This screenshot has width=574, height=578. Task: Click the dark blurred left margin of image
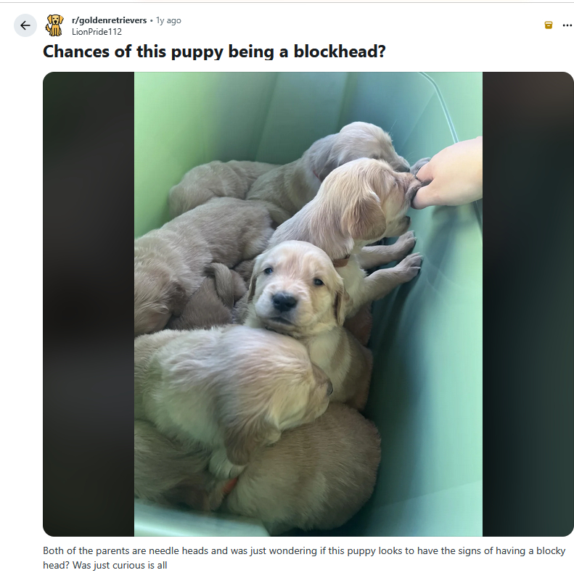click(89, 304)
